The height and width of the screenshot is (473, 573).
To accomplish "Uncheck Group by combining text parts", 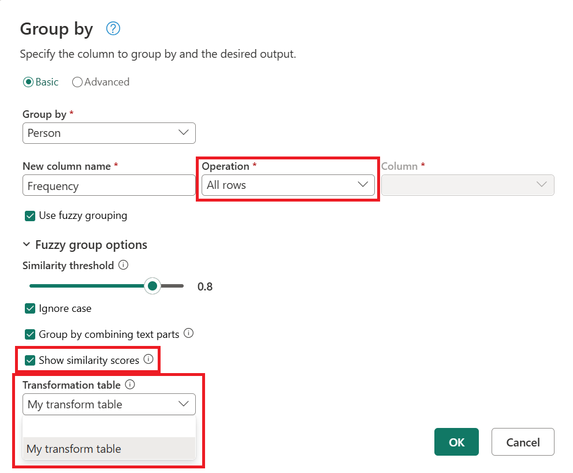I will click(29, 334).
